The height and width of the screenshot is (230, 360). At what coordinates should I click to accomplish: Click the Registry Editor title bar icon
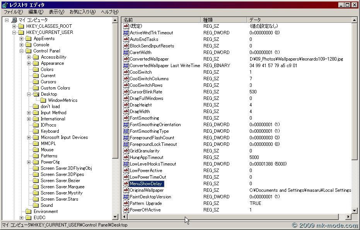[x=5, y=5]
